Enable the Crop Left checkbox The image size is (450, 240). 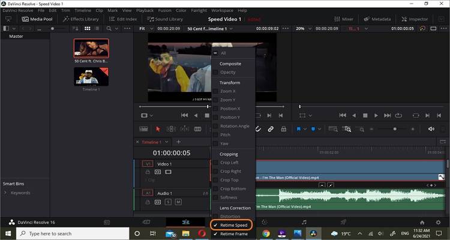click(x=215, y=163)
